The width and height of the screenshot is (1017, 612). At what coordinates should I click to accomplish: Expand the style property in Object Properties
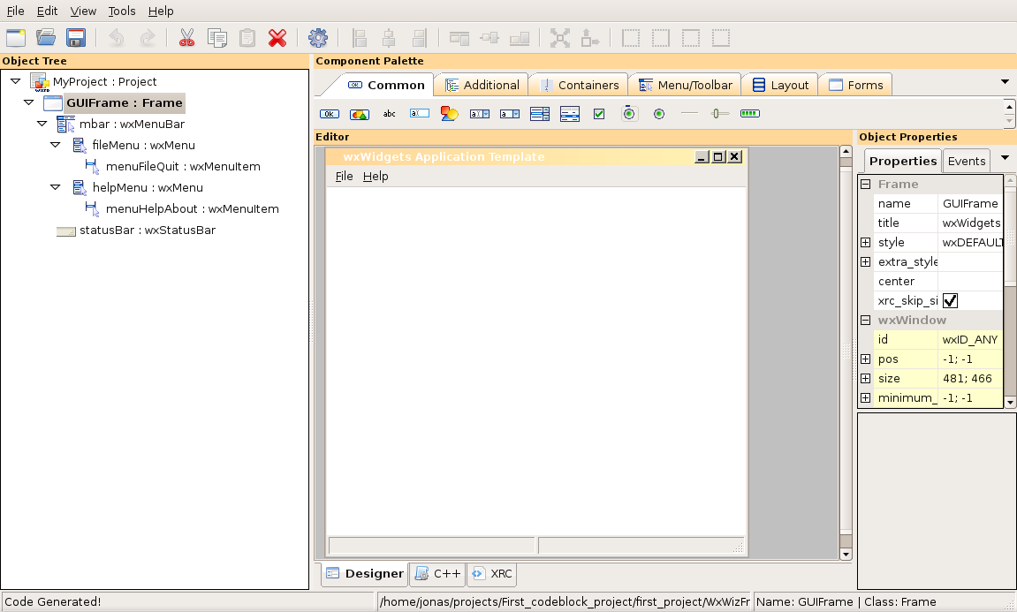click(865, 242)
